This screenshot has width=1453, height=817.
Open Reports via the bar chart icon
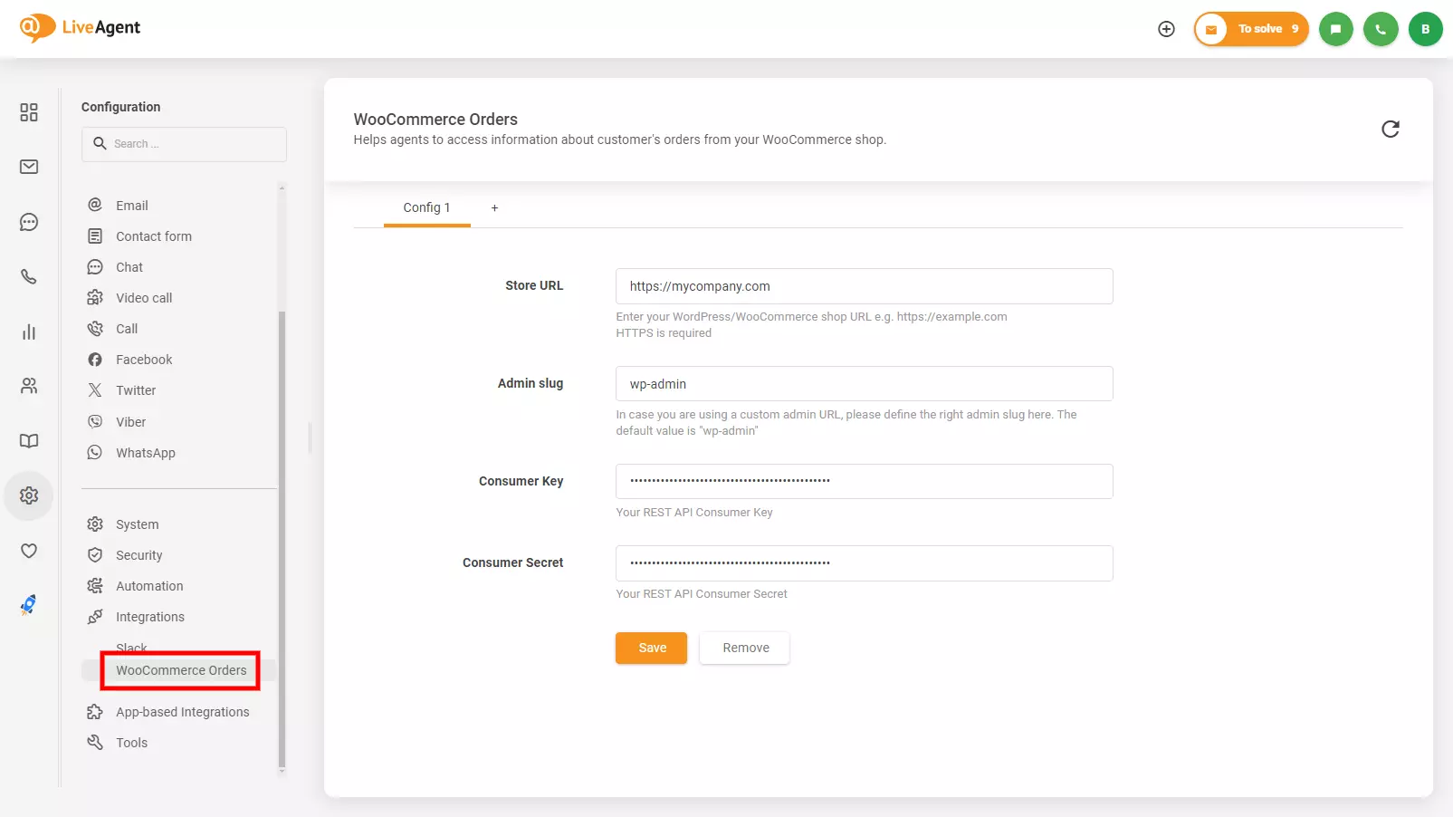click(x=28, y=332)
